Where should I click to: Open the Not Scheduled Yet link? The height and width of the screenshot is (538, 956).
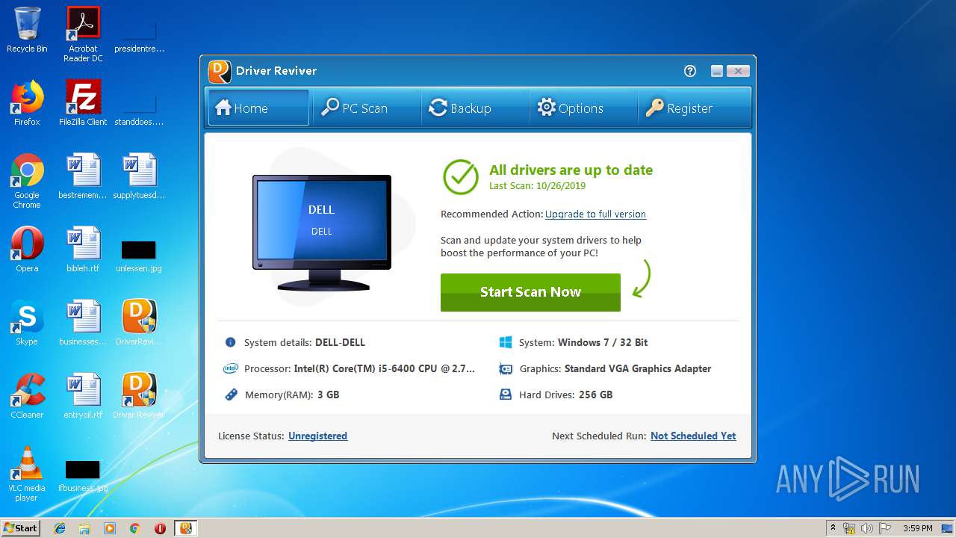click(693, 436)
